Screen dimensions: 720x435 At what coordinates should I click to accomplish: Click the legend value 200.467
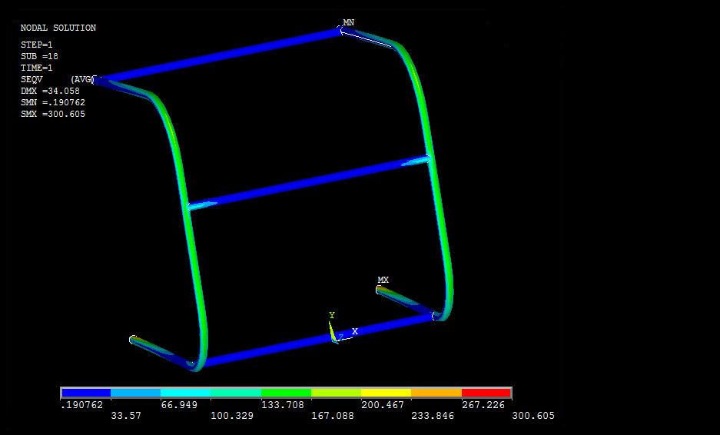point(383,405)
